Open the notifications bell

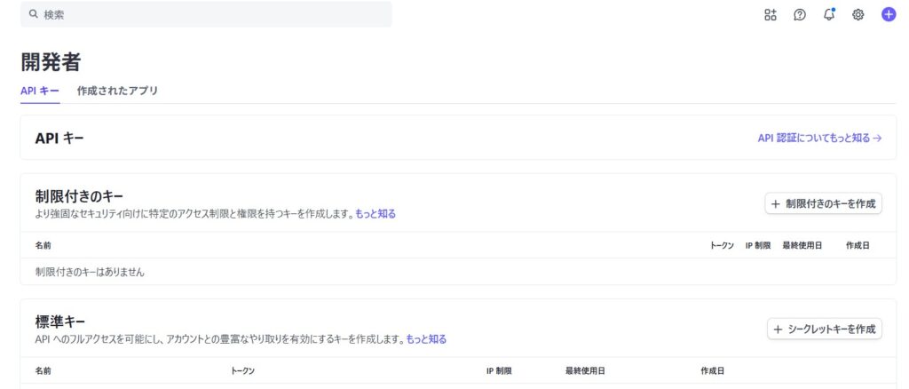(x=828, y=14)
